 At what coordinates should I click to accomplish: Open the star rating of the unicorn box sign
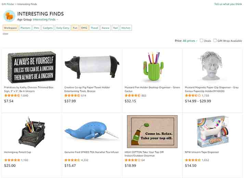(x=12, y=95)
